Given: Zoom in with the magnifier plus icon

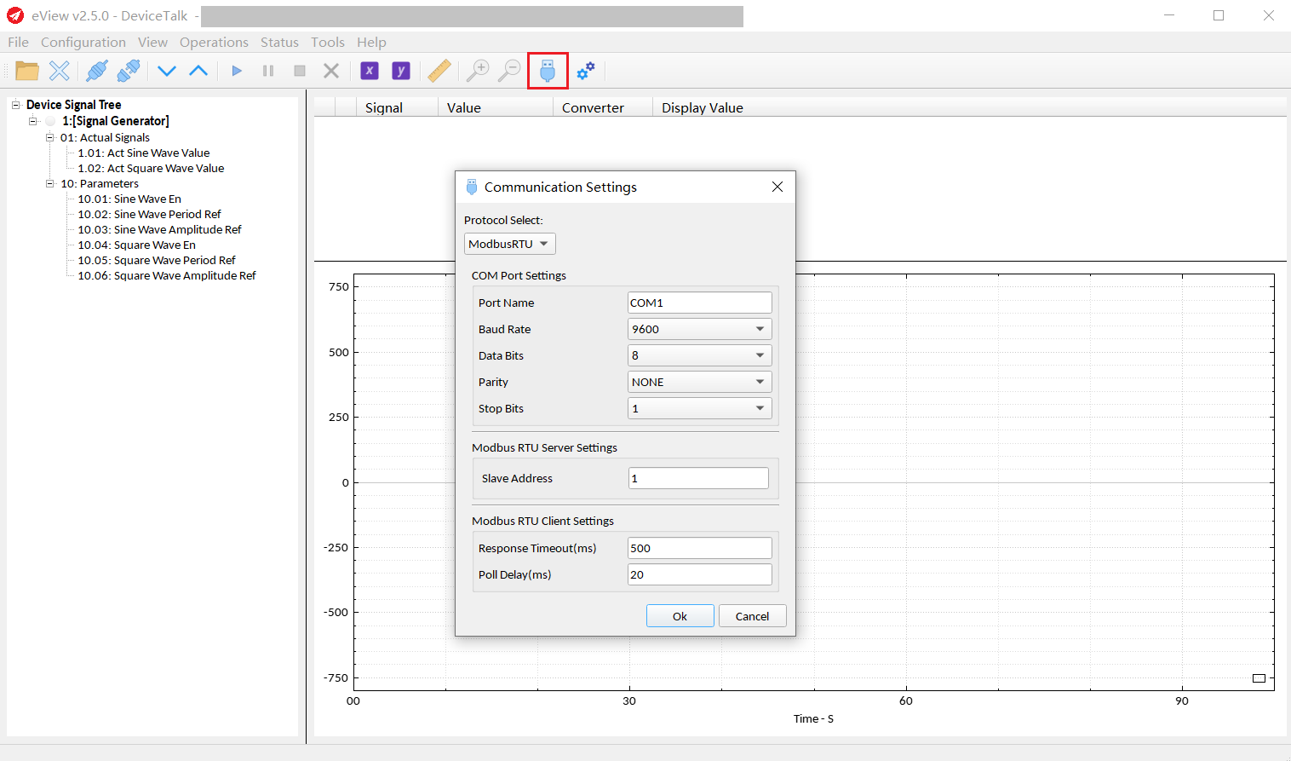Looking at the screenshot, I should coord(478,71).
